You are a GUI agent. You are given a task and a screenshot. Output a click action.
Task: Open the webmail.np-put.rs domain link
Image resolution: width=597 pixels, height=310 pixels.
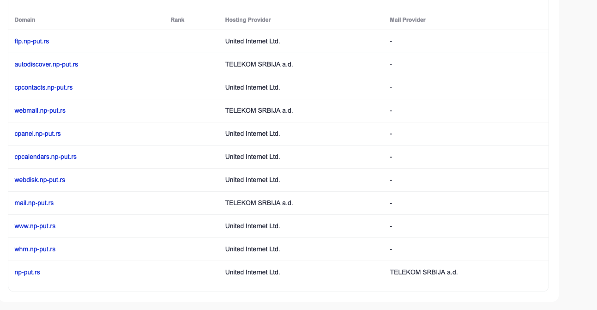tap(40, 110)
